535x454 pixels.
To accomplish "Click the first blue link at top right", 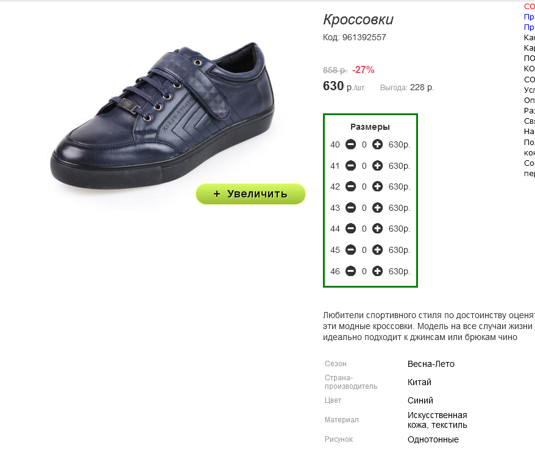I will [529, 16].
